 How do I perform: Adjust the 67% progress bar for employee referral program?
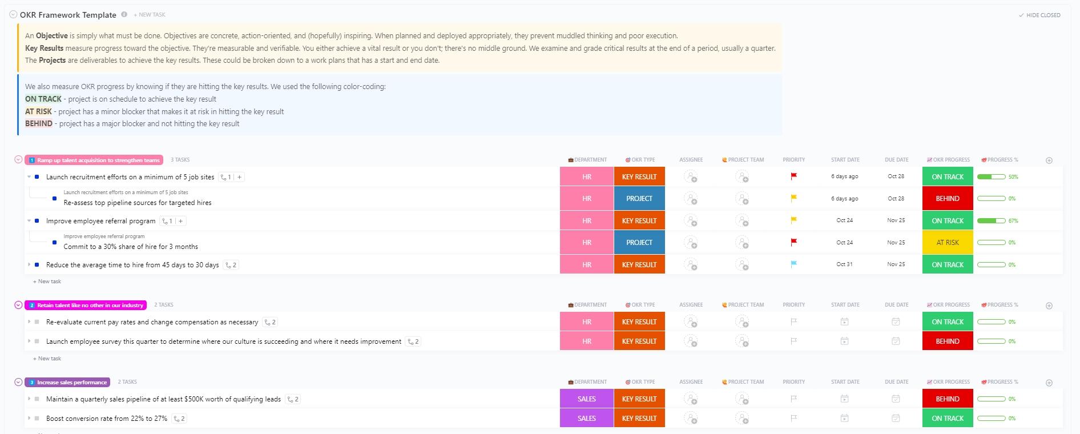click(992, 221)
